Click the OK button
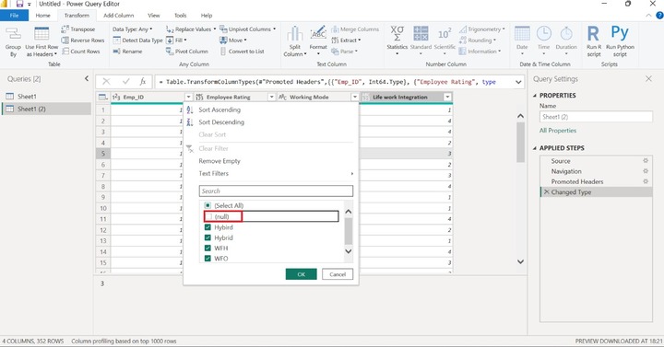 point(301,274)
